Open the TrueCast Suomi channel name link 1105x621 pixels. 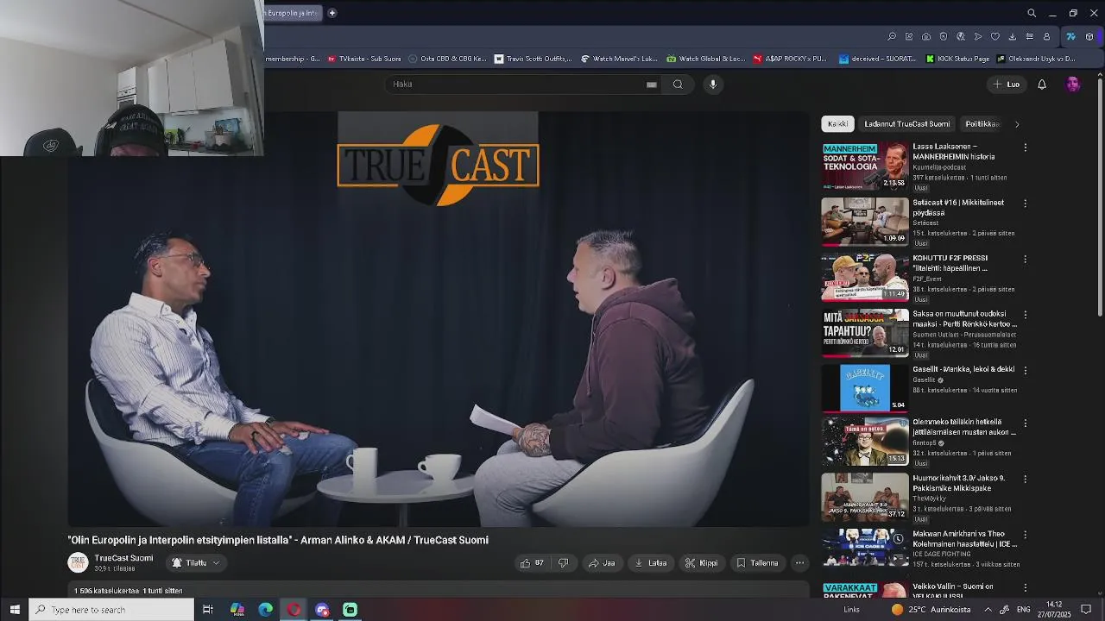pos(123,558)
